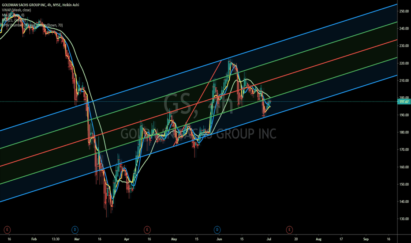
Task: Open the dividend marker just before June
Action: [217, 230]
